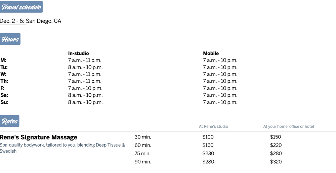Screen dimensions: 336x173
Task: Select the 30 min. duration option
Action: coord(143,137)
